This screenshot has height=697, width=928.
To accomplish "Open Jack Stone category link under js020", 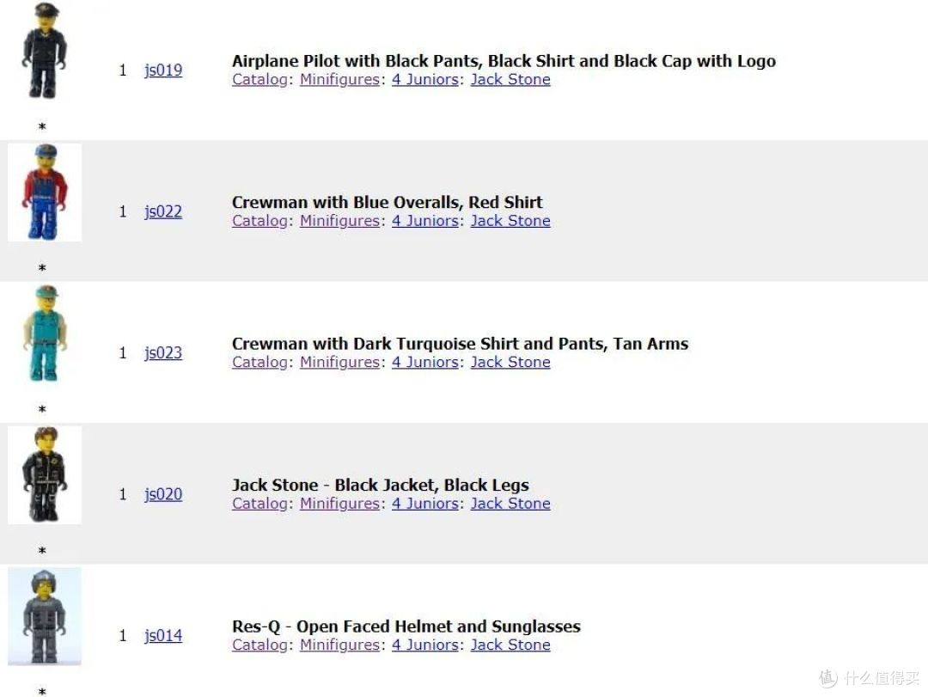I will pos(510,504).
